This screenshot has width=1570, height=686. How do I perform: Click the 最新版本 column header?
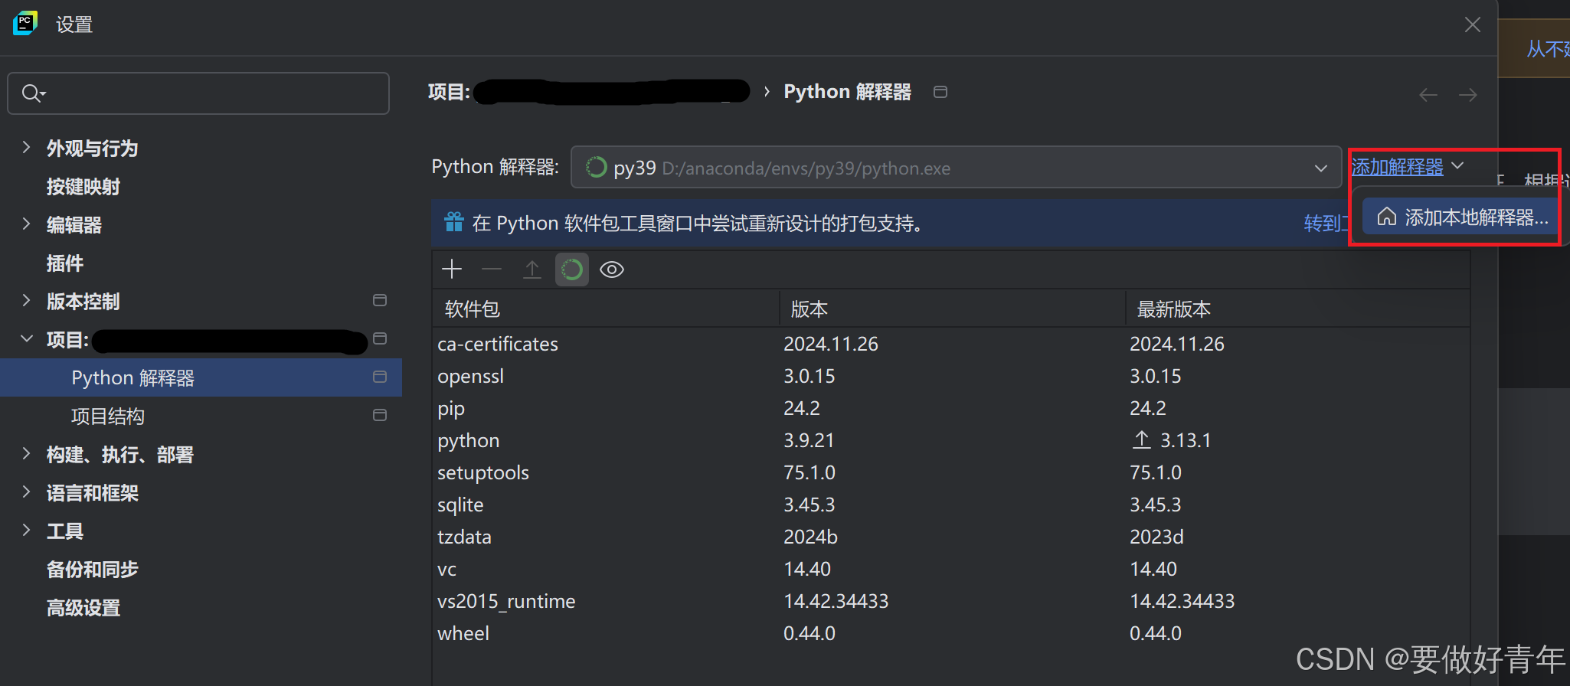coord(1174,309)
